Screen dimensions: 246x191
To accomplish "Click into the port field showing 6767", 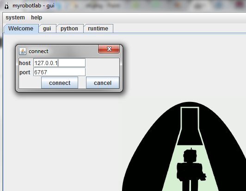I will pos(60,72).
